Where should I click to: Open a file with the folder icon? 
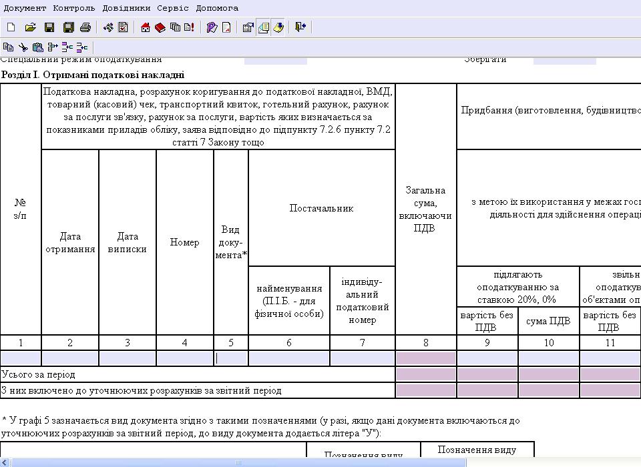(x=30, y=27)
